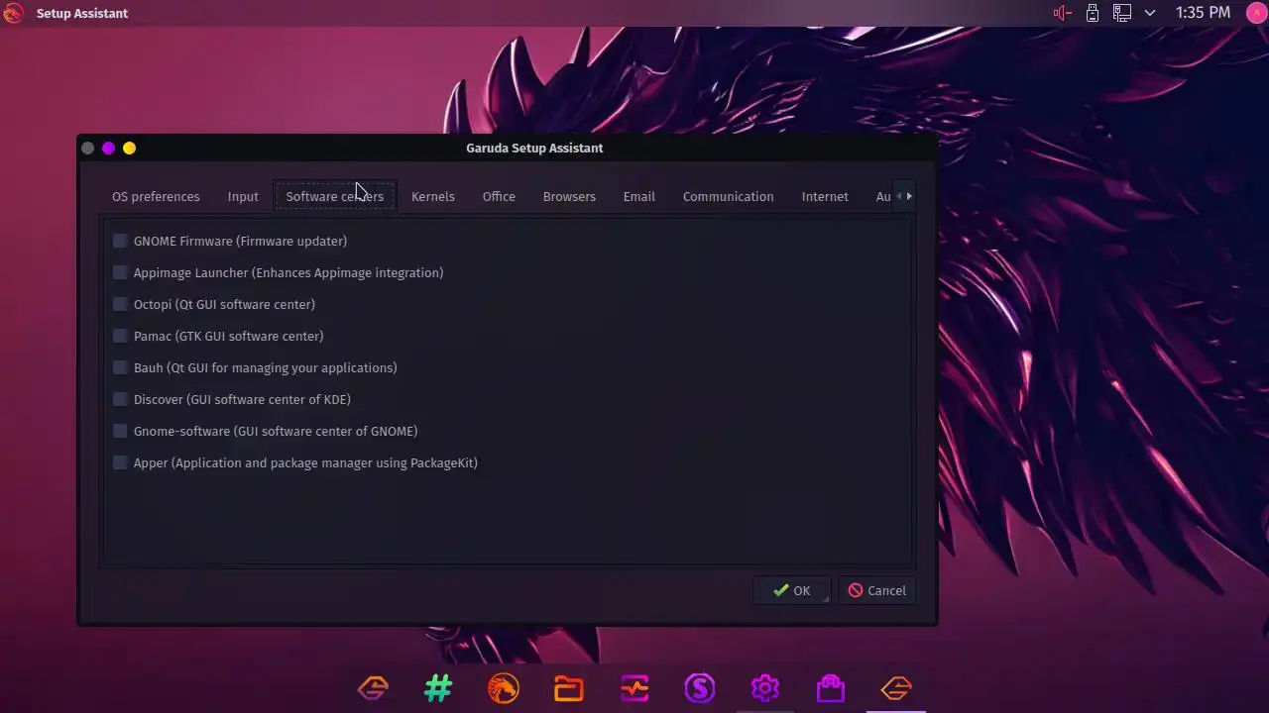Tick the Octopi Qt software center box
The image size is (1269, 713).
pyautogui.click(x=120, y=304)
